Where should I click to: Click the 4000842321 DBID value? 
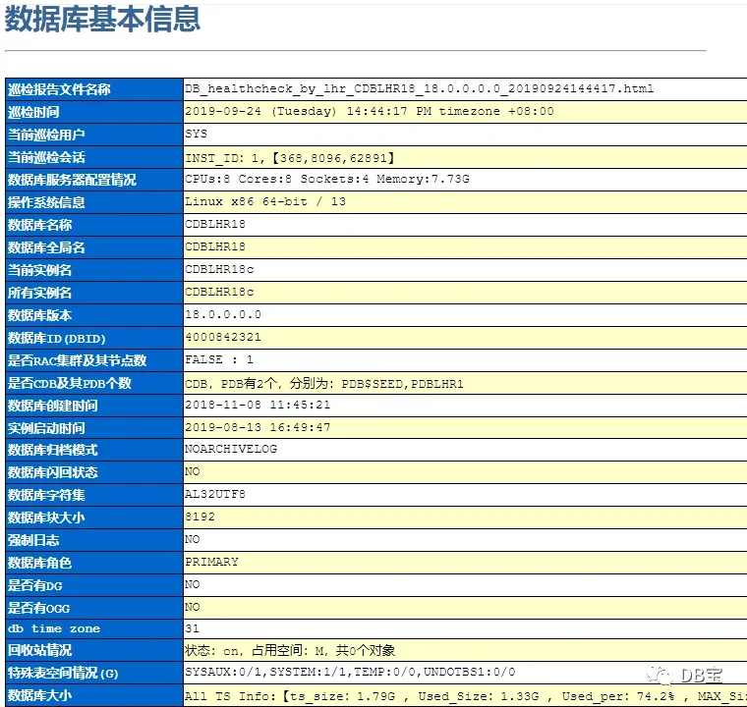pyautogui.click(x=223, y=338)
